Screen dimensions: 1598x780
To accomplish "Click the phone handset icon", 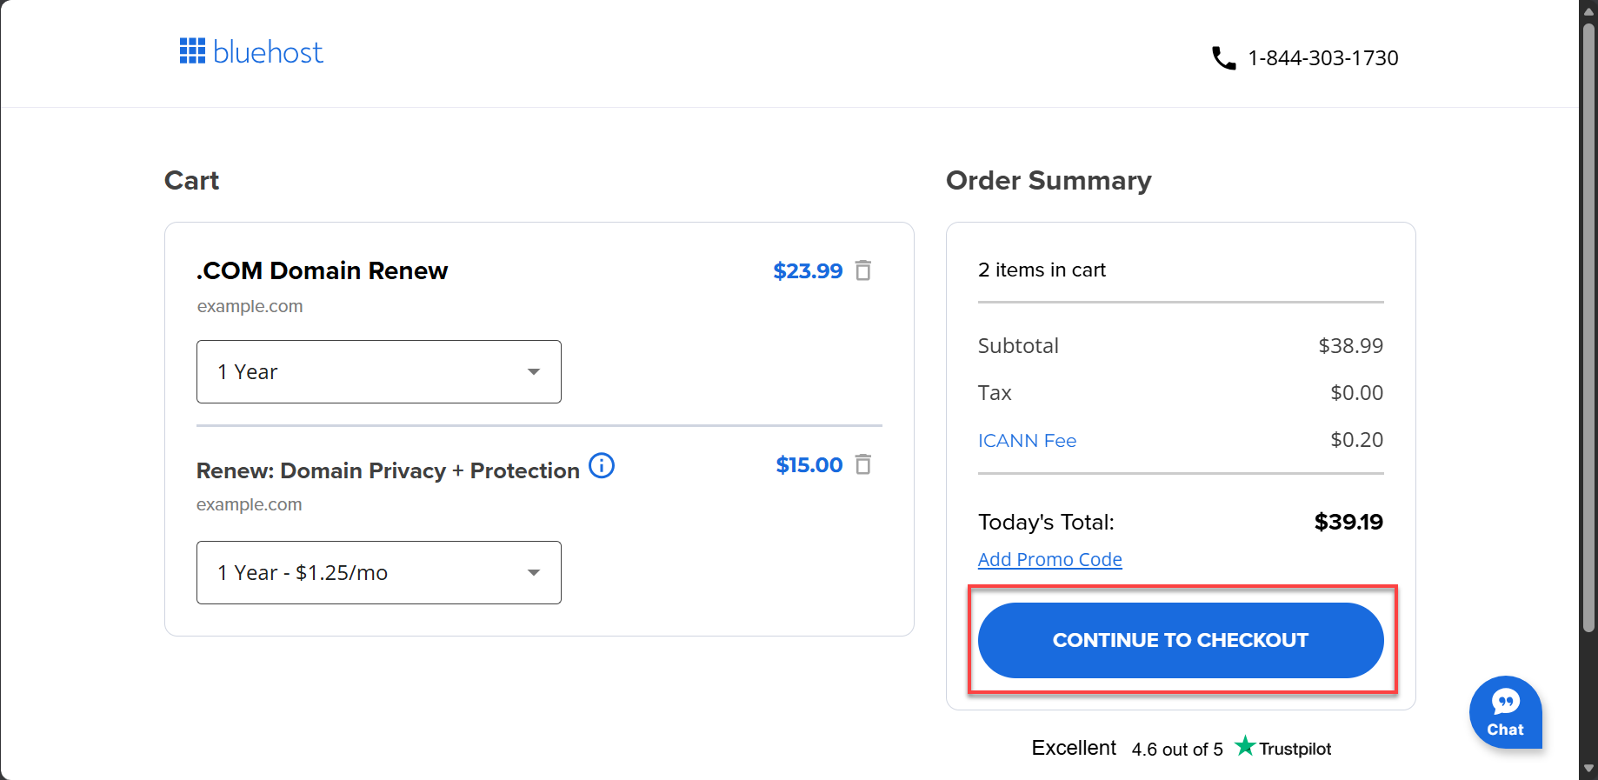I will pyautogui.click(x=1223, y=57).
